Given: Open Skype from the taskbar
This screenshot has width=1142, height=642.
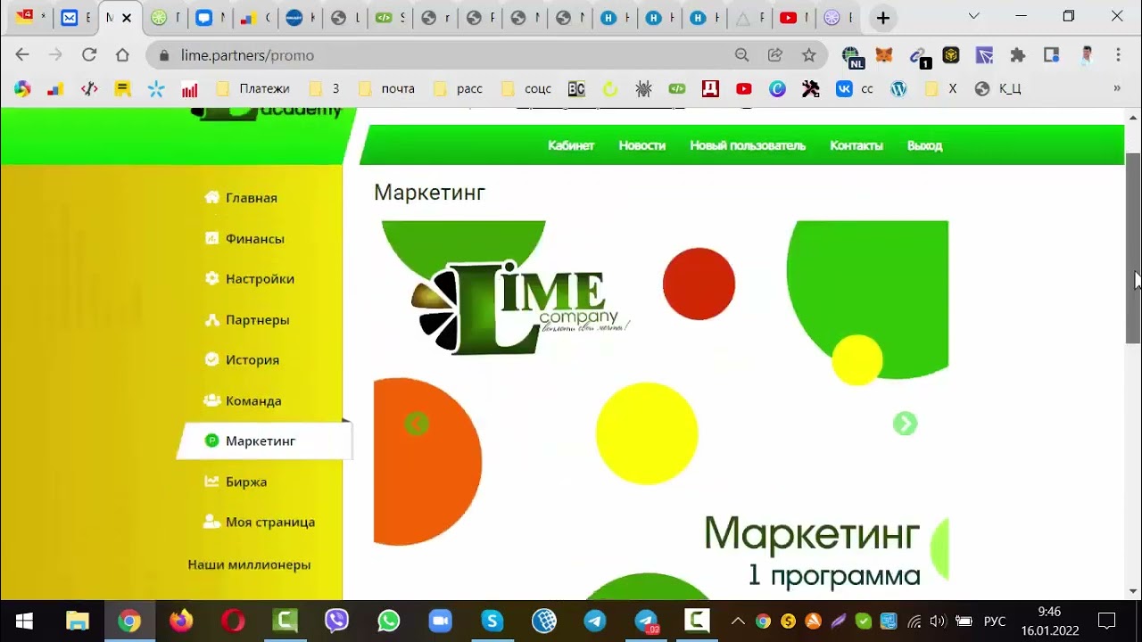Looking at the screenshot, I should click(492, 621).
